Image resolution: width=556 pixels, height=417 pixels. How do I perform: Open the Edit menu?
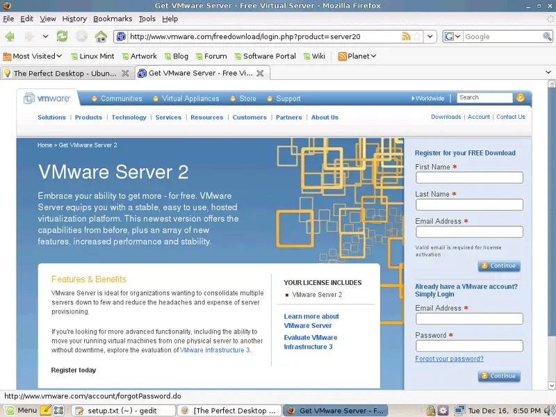coord(26,19)
